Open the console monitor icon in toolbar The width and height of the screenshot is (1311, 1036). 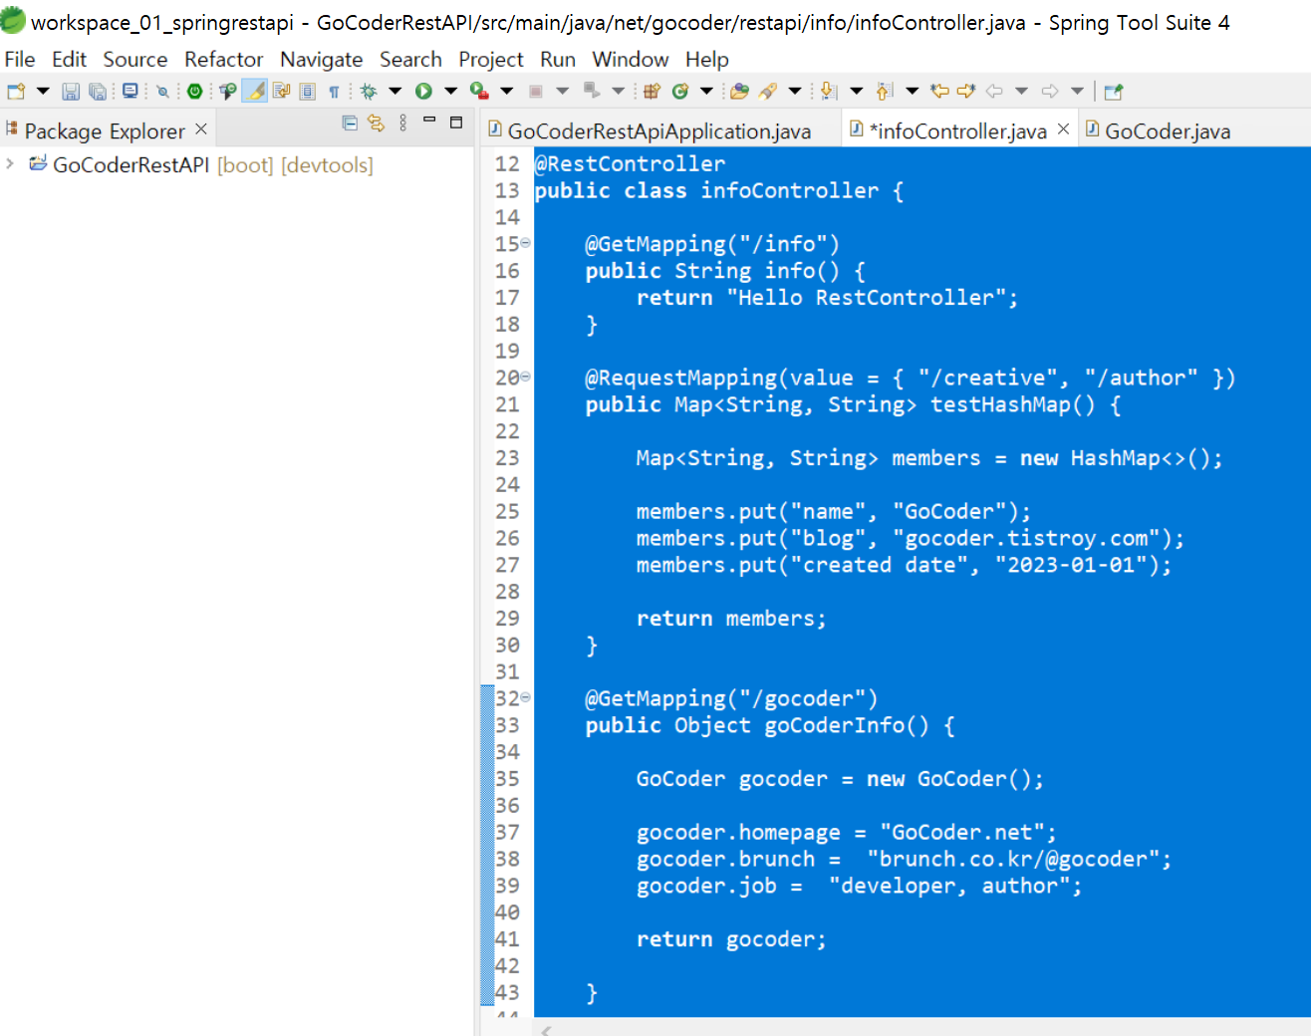click(x=130, y=92)
